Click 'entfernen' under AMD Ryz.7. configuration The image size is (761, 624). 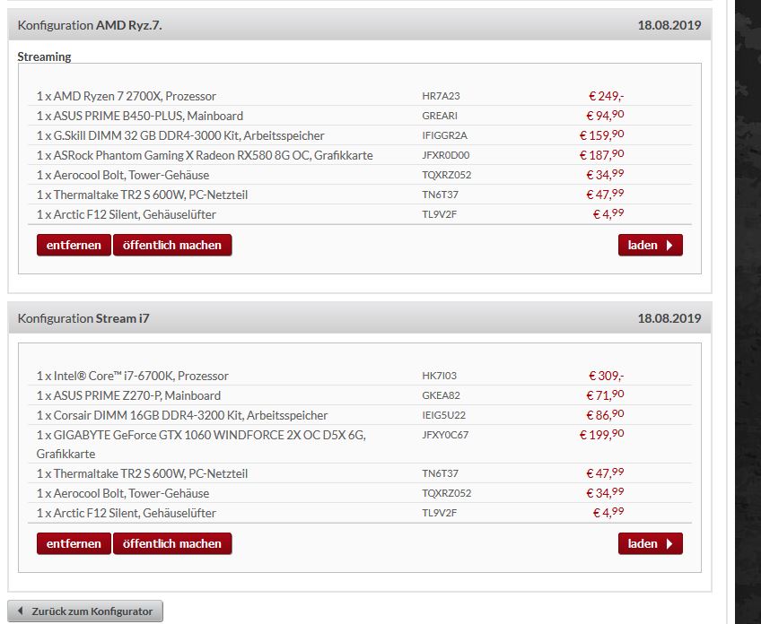(x=74, y=245)
